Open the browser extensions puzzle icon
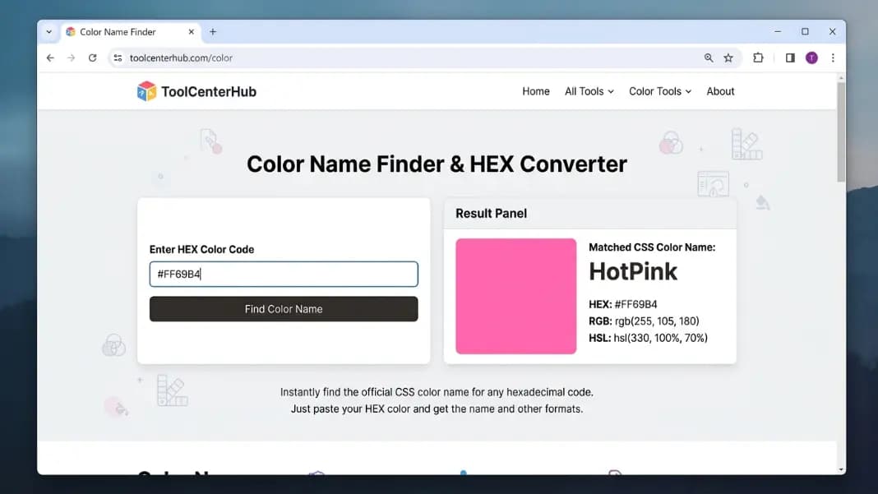Screen dimensions: 878x494 (x=758, y=58)
